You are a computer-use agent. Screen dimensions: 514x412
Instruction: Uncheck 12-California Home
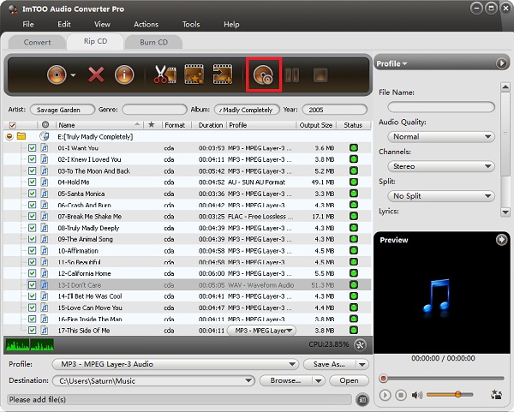[x=32, y=273]
